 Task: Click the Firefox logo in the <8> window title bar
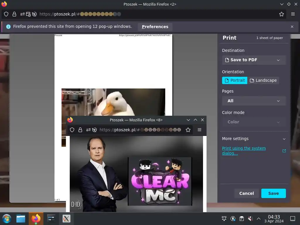pos(70,120)
